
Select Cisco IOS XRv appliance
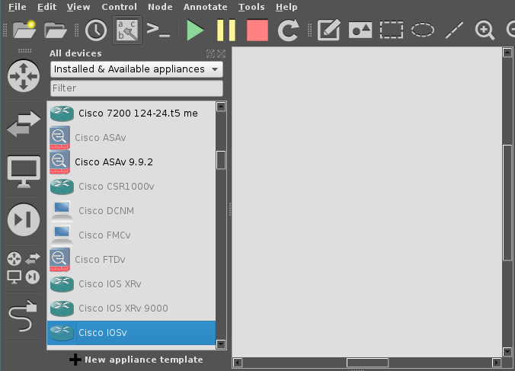[131, 284]
